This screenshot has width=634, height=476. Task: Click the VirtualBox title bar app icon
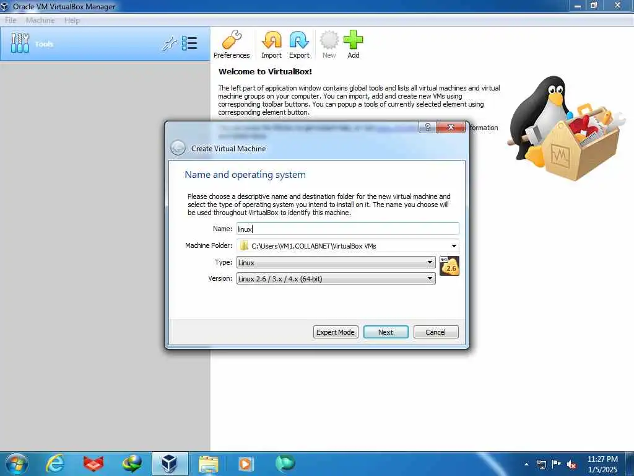(5, 6)
